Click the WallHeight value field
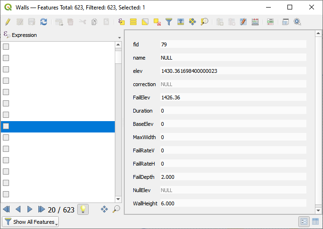This screenshot has height=229, width=323. 232,203
